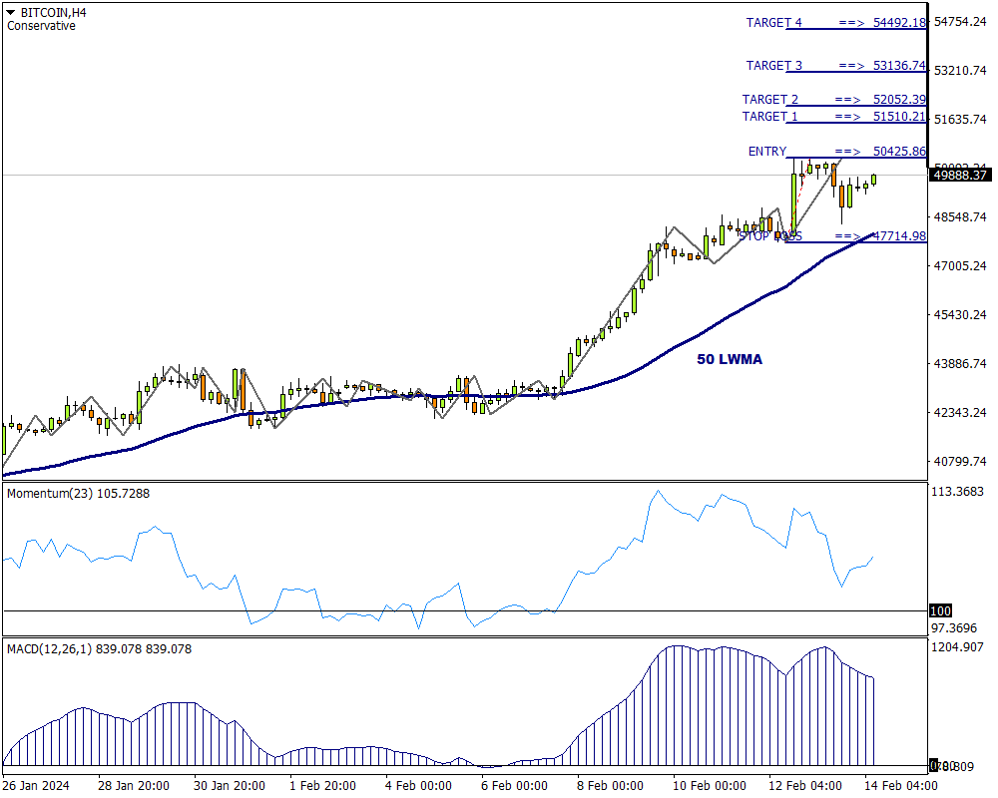
Task: Select the Conservative label under the chart title
Action: click(41, 26)
